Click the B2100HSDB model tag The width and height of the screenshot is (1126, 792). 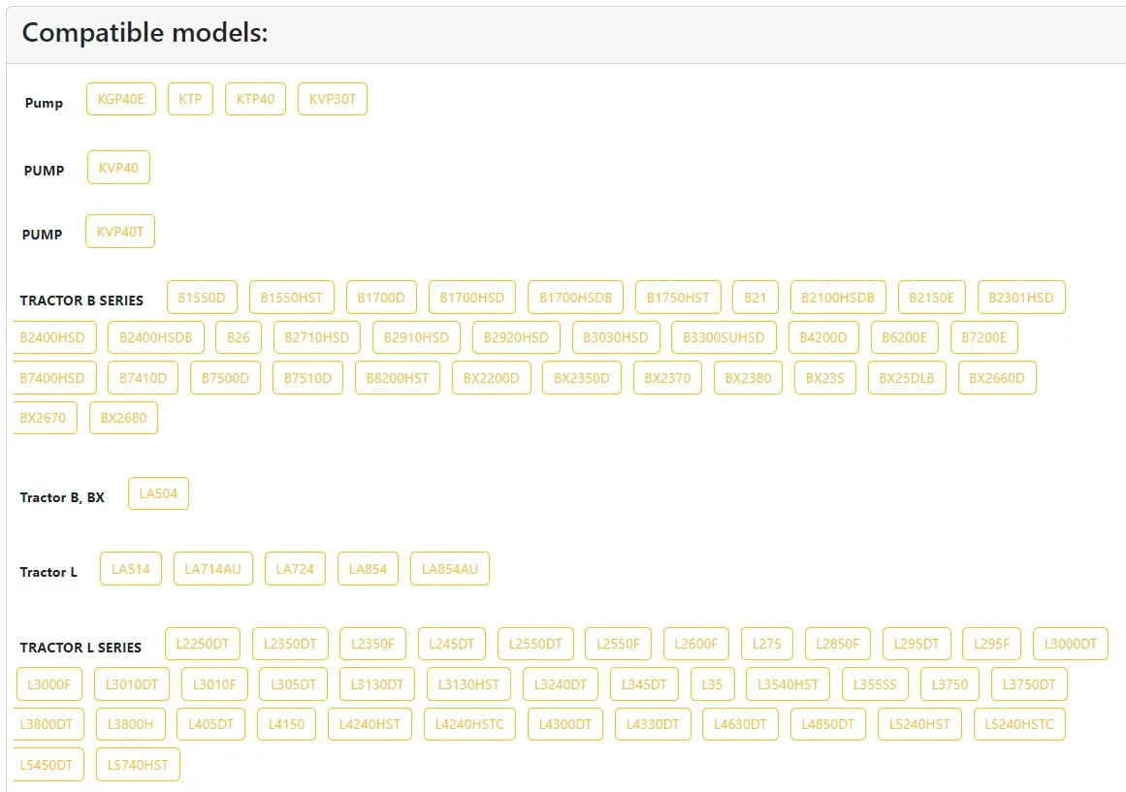click(838, 298)
